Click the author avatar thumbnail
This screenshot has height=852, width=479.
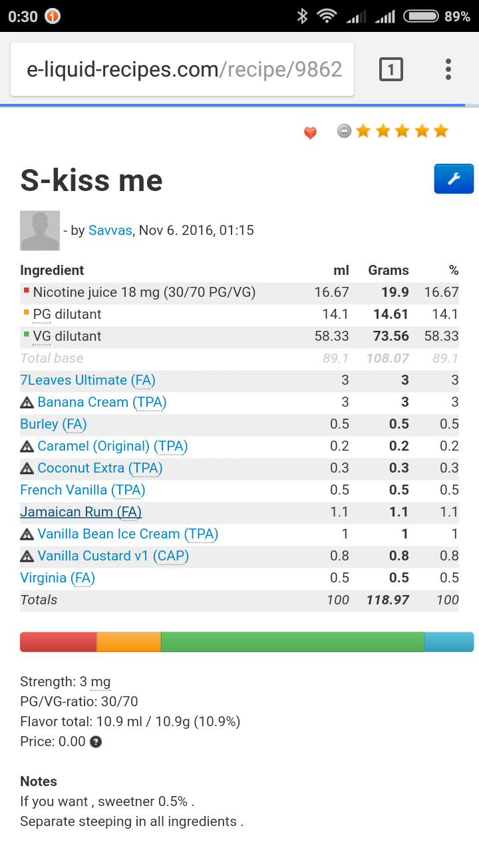point(40,230)
